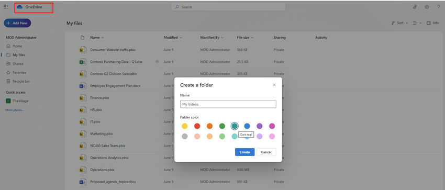
Task: Click the folder Name field containing My Videos
Action: pos(228,104)
